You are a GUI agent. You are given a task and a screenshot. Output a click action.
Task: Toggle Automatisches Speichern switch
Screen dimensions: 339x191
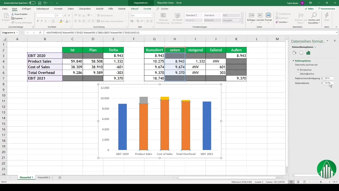(x=32, y=3)
